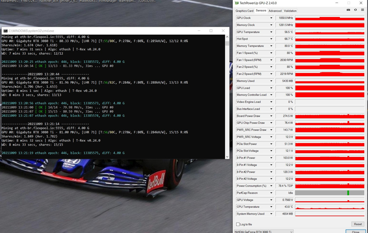Open the Hot Spot sensor dropdown

tap(271, 39)
